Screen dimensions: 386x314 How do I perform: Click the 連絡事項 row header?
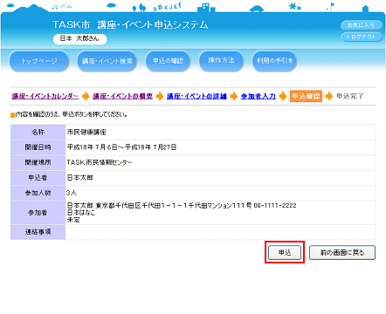point(38,232)
